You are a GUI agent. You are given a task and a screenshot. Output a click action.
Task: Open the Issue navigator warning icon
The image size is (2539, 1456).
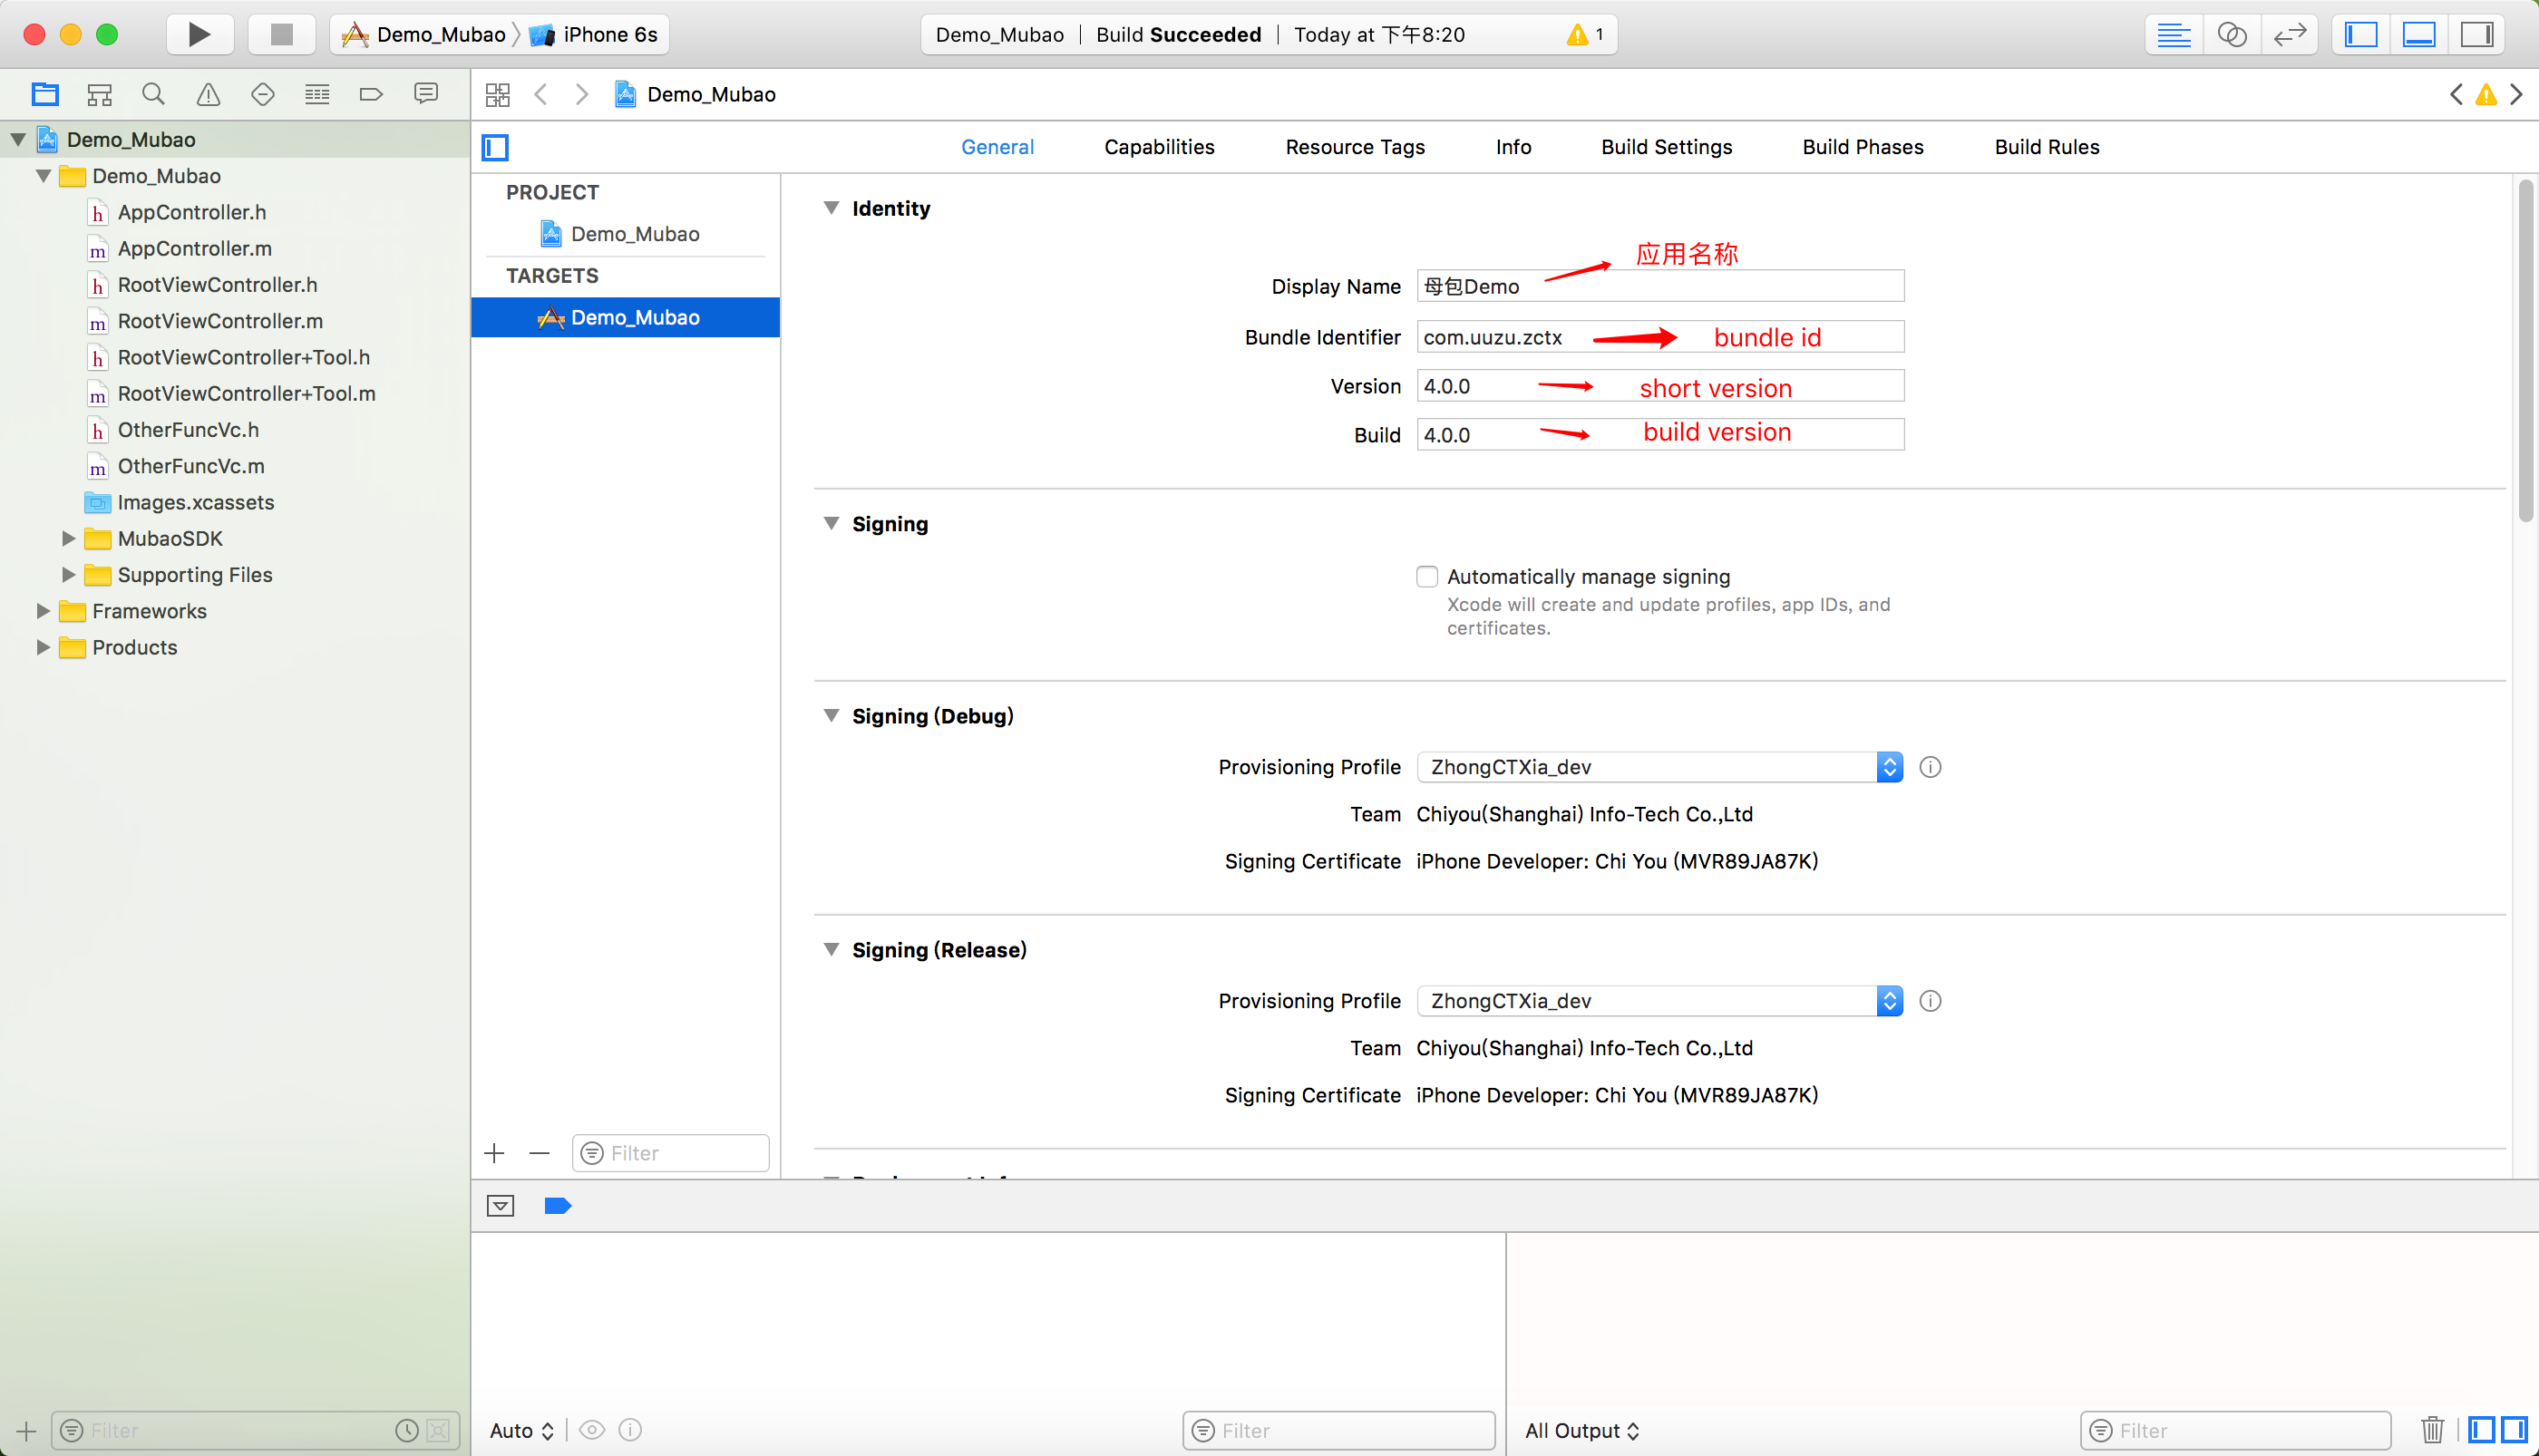208,94
